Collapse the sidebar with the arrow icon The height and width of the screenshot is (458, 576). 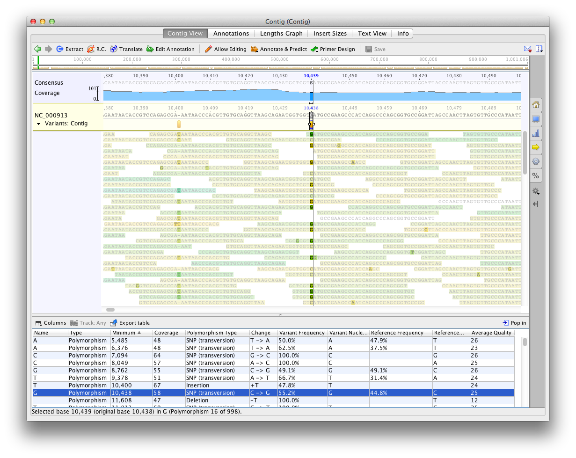(x=536, y=204)
